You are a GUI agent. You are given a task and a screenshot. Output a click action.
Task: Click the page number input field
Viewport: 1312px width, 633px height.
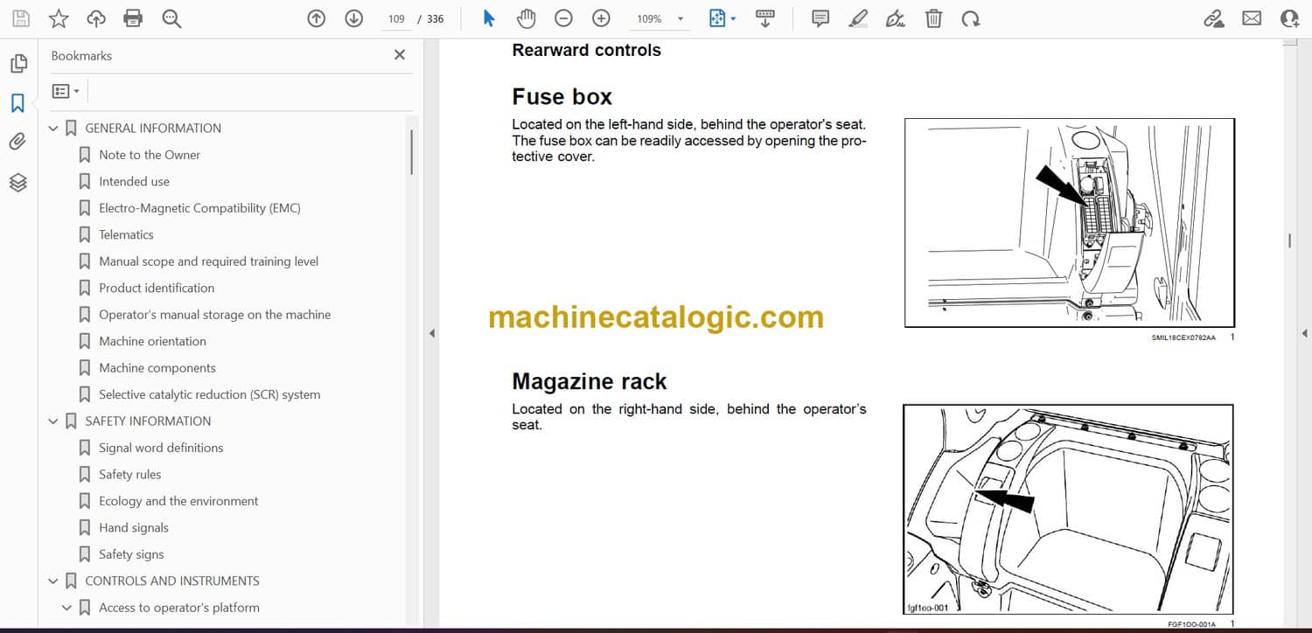tap(396, 18)
